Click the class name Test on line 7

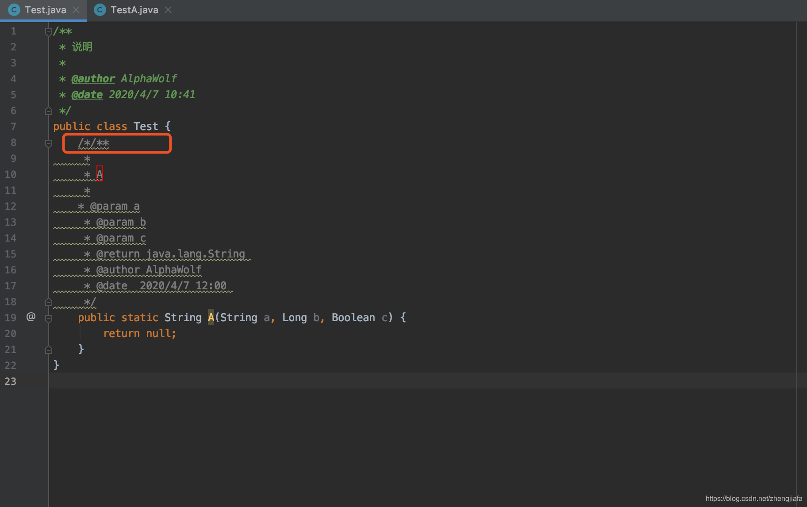[x=146, y=127]
